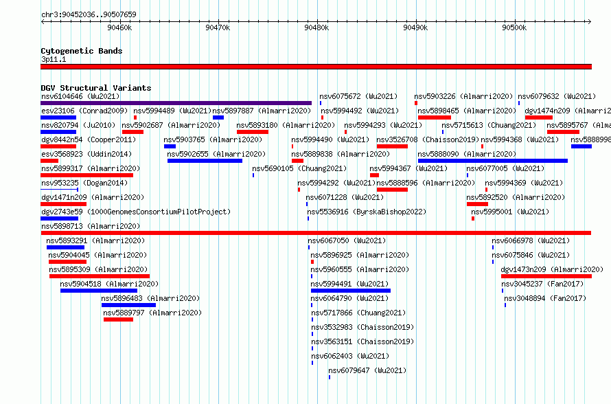Select nsv5903226 (Almarri2020) variant
Image resolution: width=611 pixels, height=404 pixels.
[x=463, y=96]
